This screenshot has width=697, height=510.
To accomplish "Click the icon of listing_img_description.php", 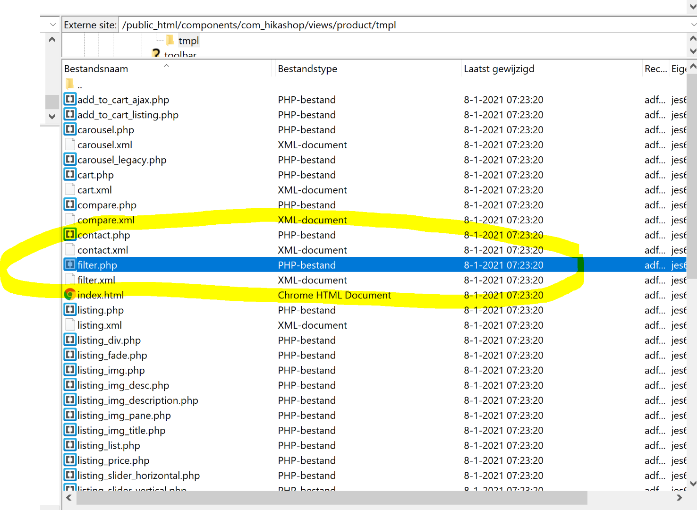I will click(70, 400).
